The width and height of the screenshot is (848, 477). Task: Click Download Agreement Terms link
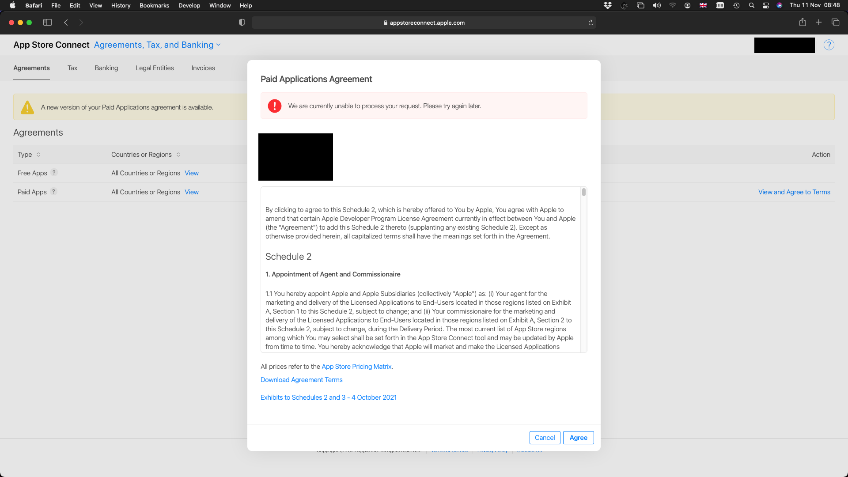pyautogui.click(x=301, y=380)
